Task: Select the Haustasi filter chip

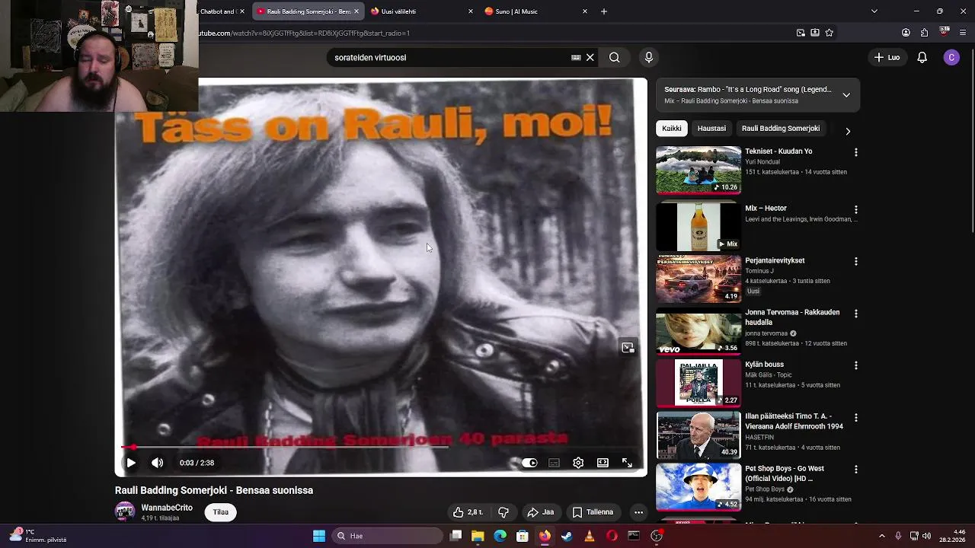Action: (x=711, y=129)
